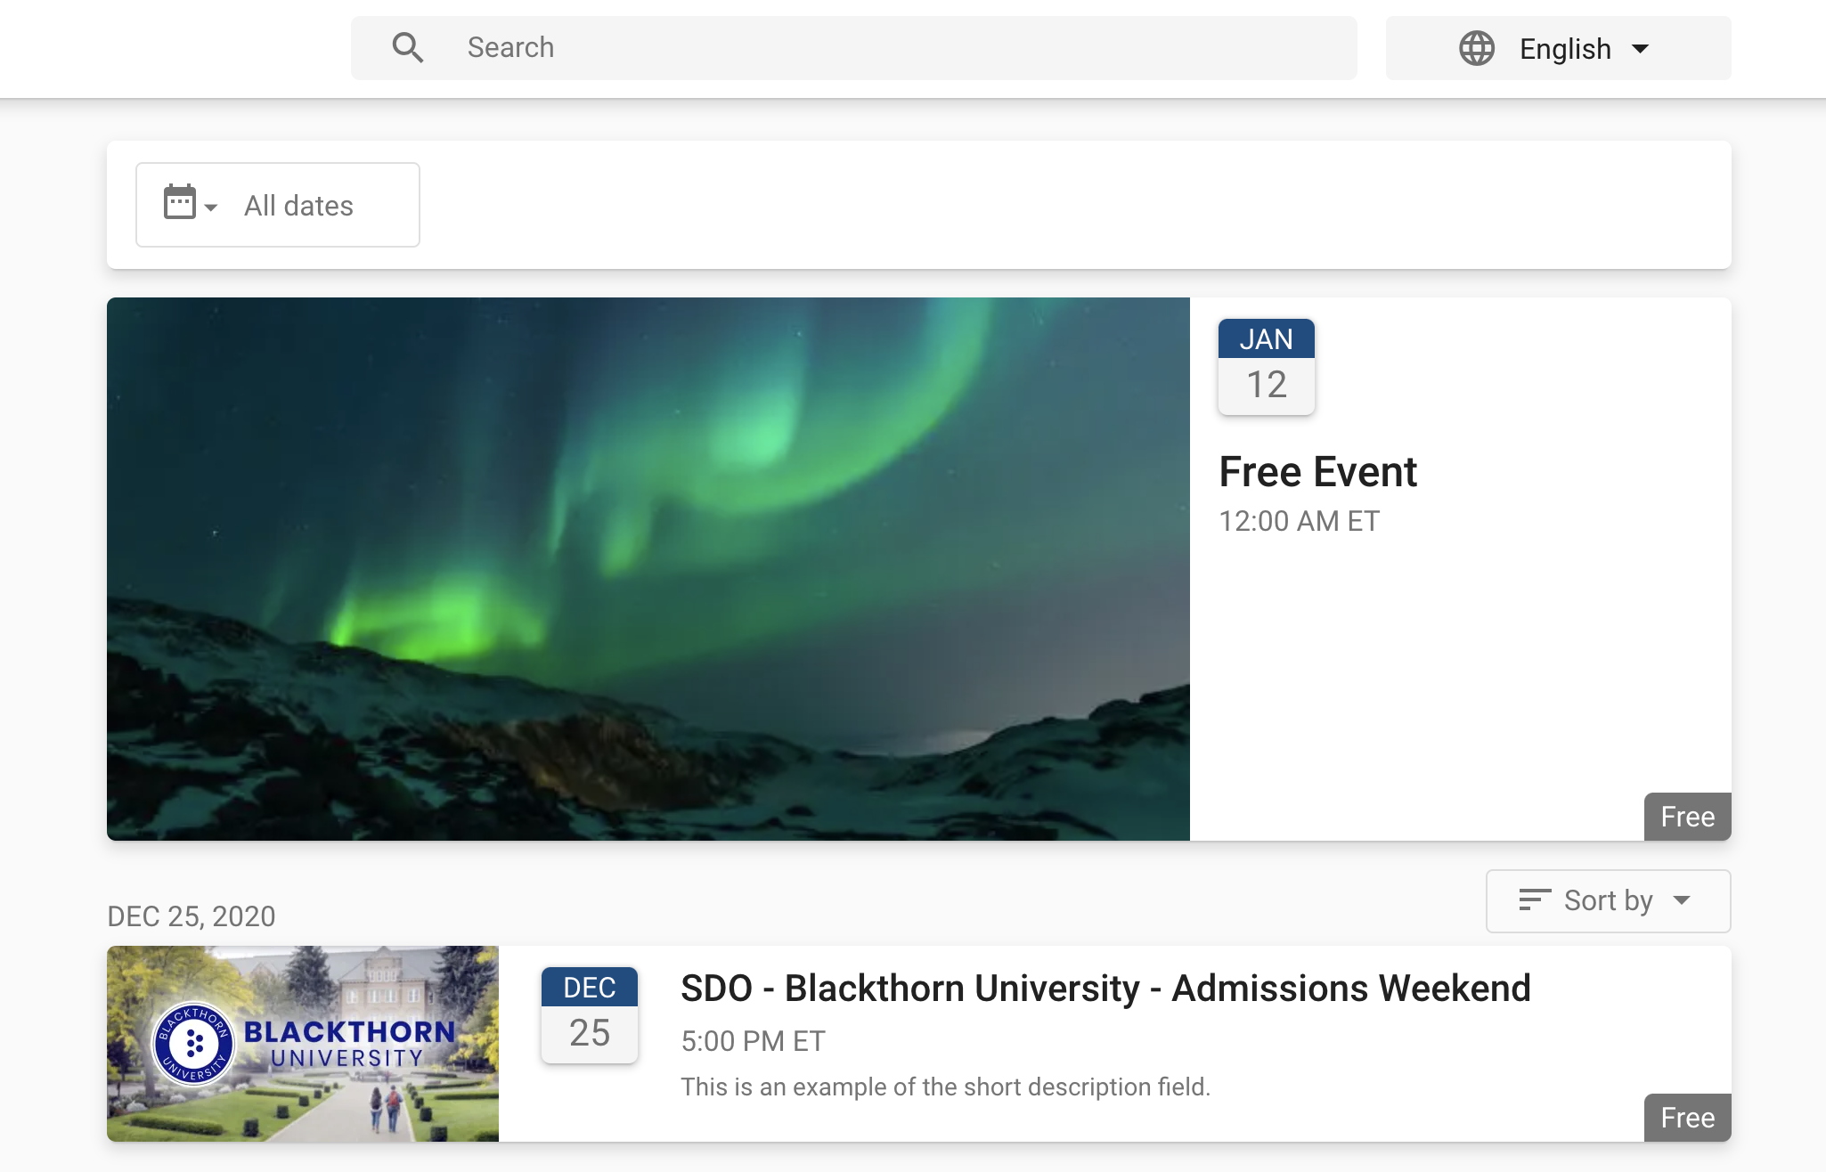Click Free tag on Admissions Weekend card

1687,1118
